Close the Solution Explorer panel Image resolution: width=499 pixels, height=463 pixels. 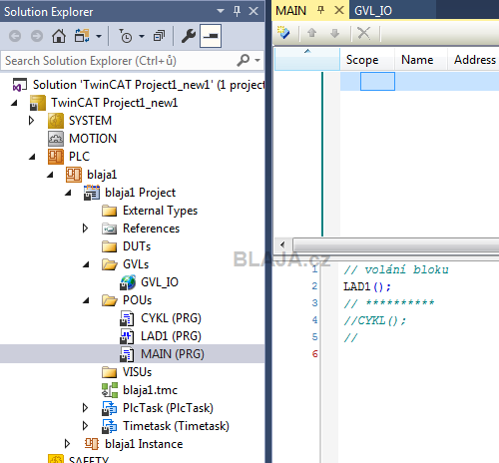coord(253,11)
